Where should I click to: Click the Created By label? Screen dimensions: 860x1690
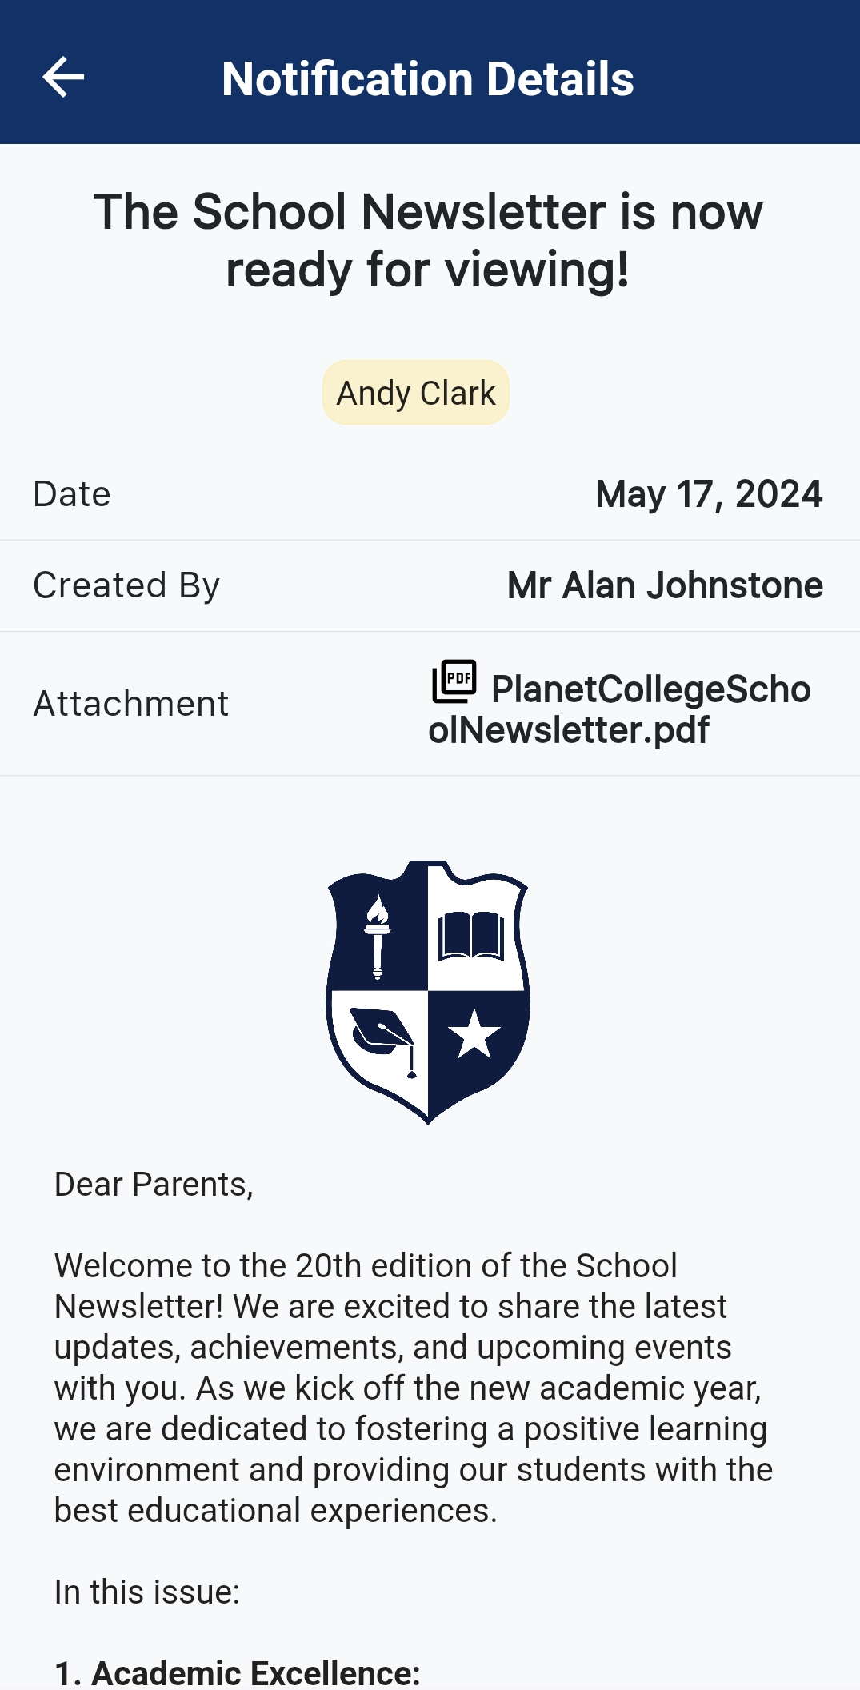point(126,585)
